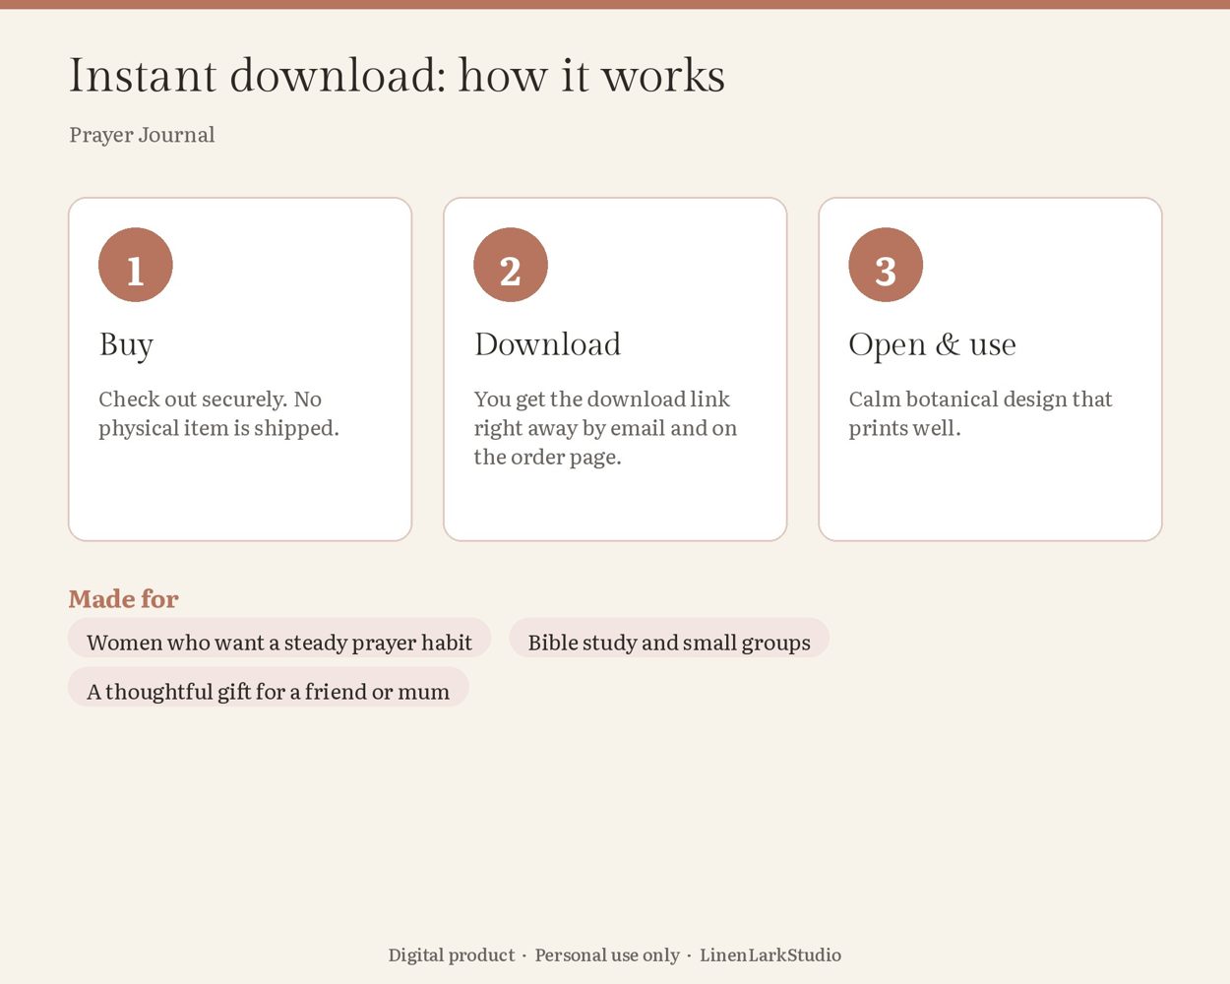Click the 'Women who want a steady prayer habit' tag
The image size is (1230, 984).
[279, 643]
